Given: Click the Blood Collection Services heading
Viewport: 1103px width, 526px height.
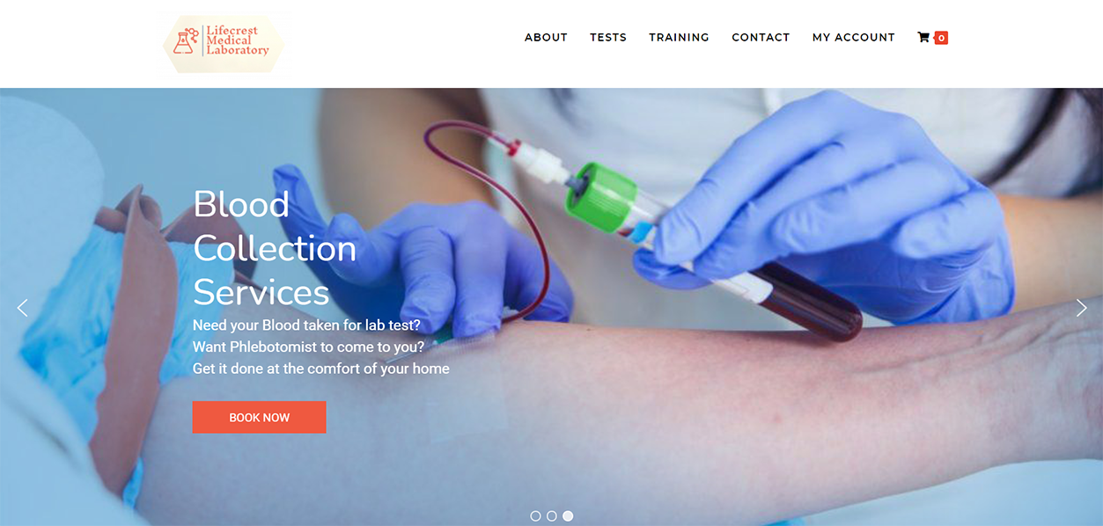Looking at the screenshot, I should point(275,248).
